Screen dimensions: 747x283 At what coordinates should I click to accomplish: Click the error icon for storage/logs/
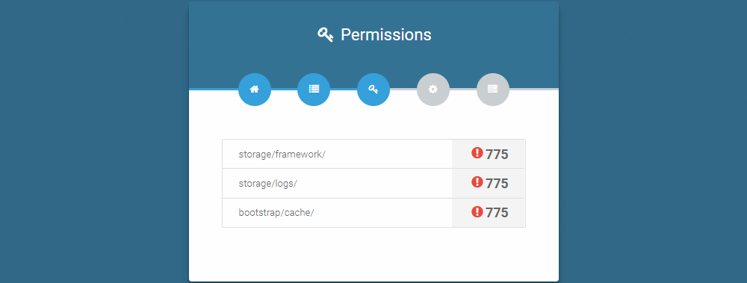pyautogui.click(x=477, y=182)
